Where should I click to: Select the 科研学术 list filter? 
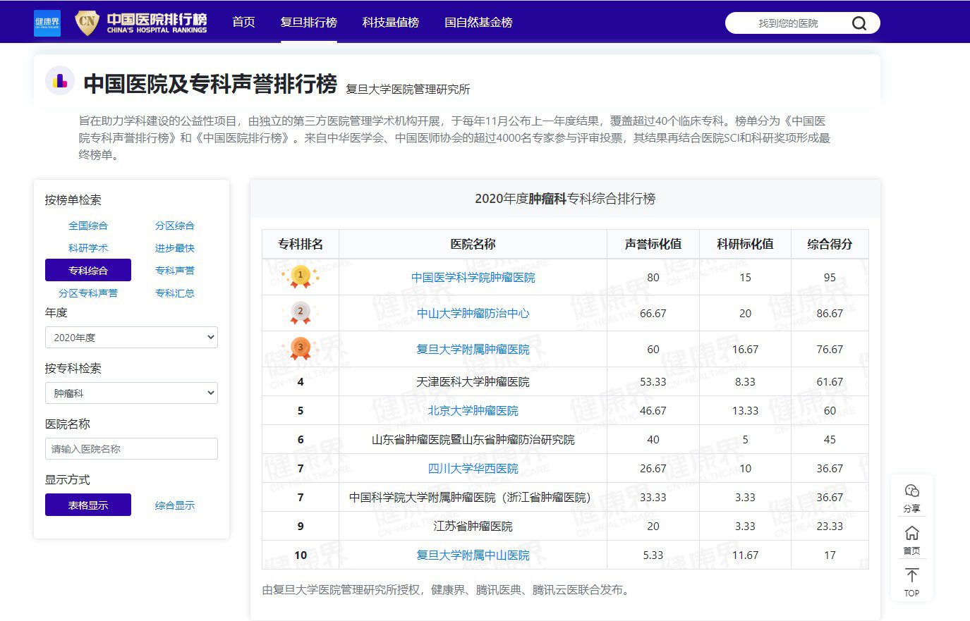point(88,248)
